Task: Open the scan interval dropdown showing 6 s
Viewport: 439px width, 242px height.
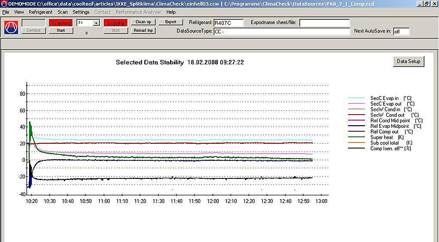Action: [x=96, y=23]
